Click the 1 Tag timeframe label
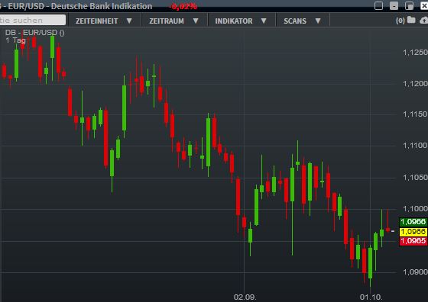 (15, 40)
